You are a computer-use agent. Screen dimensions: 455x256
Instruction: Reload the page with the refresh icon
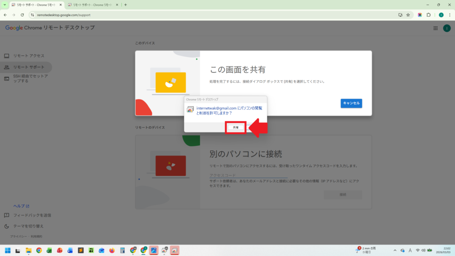pyautogui.click(x=22, y=15)
